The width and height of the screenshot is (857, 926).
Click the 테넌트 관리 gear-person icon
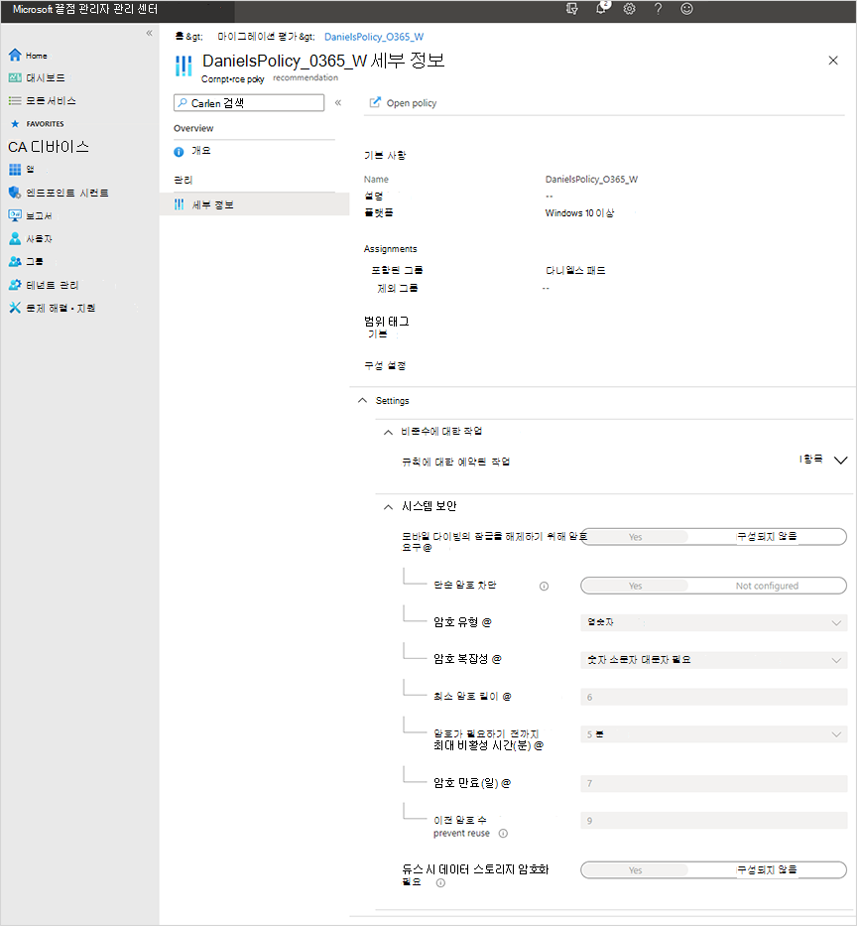point(15,285)
